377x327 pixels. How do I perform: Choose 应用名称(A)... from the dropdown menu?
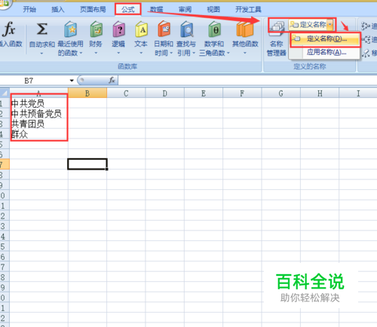tap(325, 52)
